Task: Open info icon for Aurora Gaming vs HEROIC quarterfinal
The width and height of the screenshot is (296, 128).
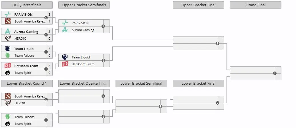Action: pyautogui.click(x=46, y=35)
